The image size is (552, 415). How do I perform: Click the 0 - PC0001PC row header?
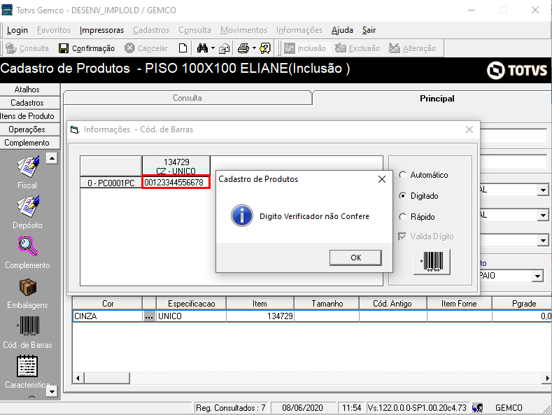(x=111, y=183)
